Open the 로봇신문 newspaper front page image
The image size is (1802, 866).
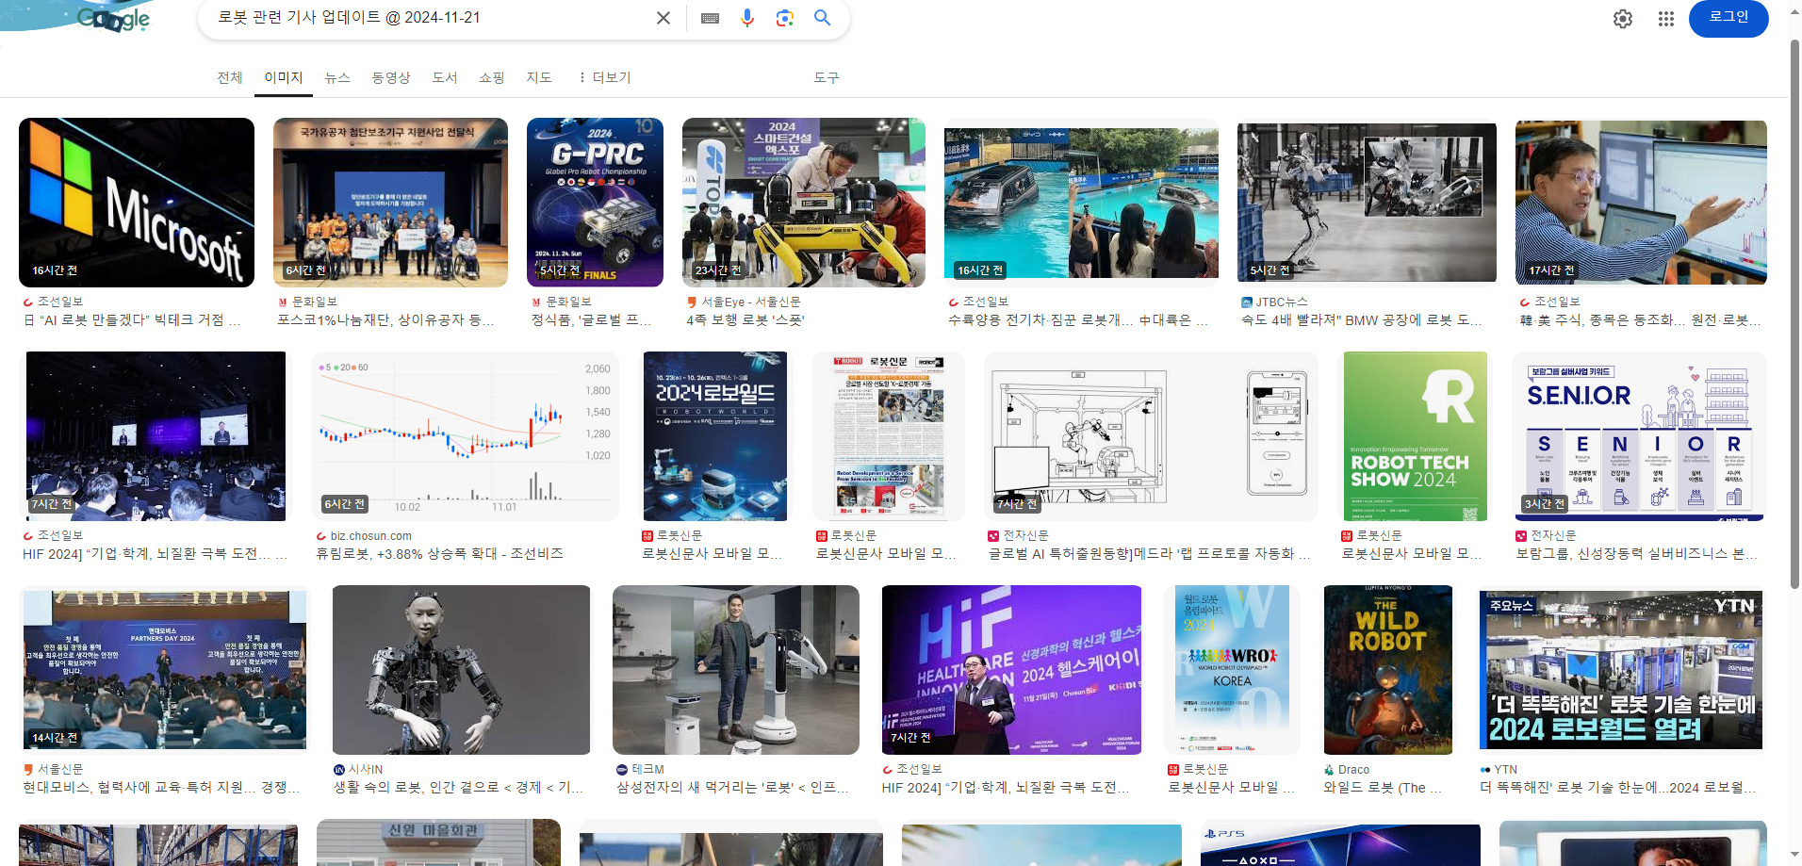click(x=889, y=436)
